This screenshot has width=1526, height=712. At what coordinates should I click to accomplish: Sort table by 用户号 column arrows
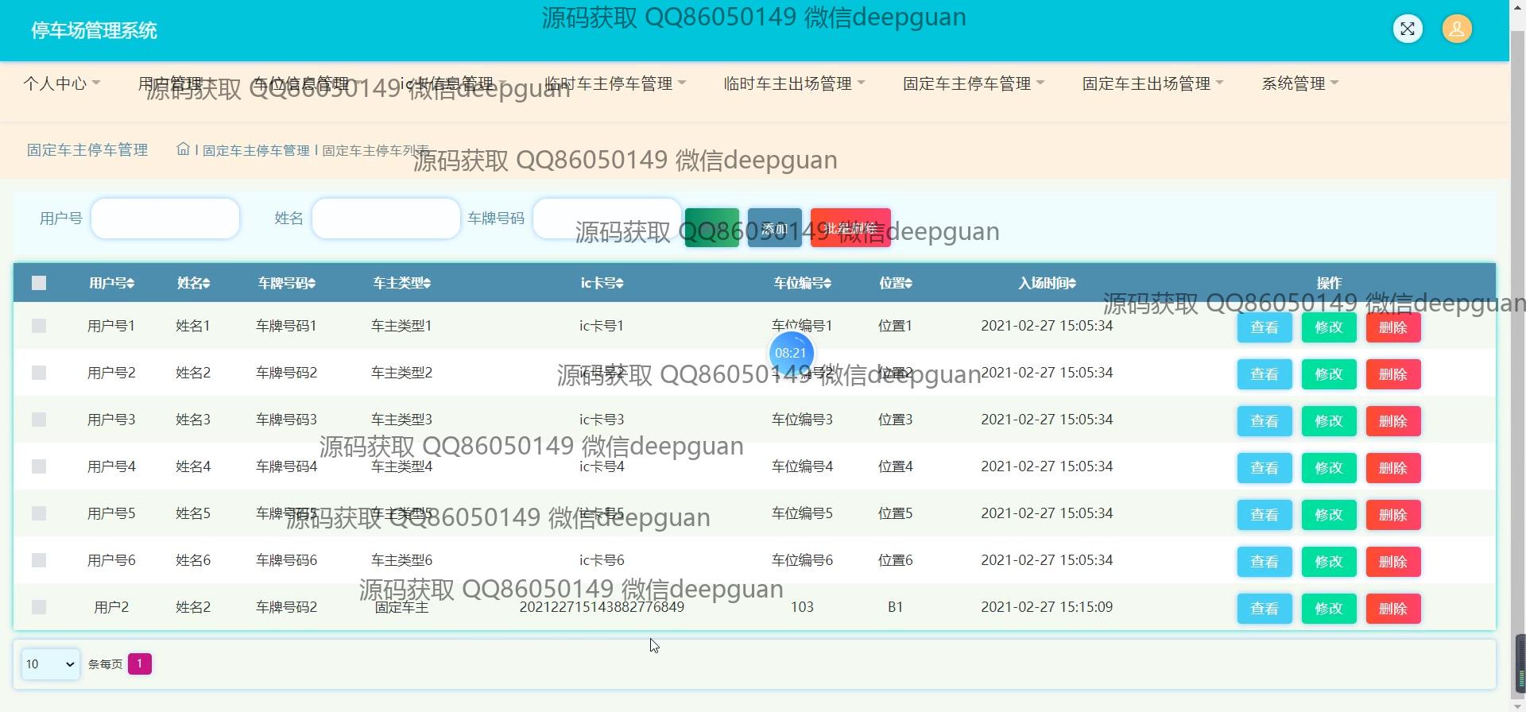tap(130, 284)
